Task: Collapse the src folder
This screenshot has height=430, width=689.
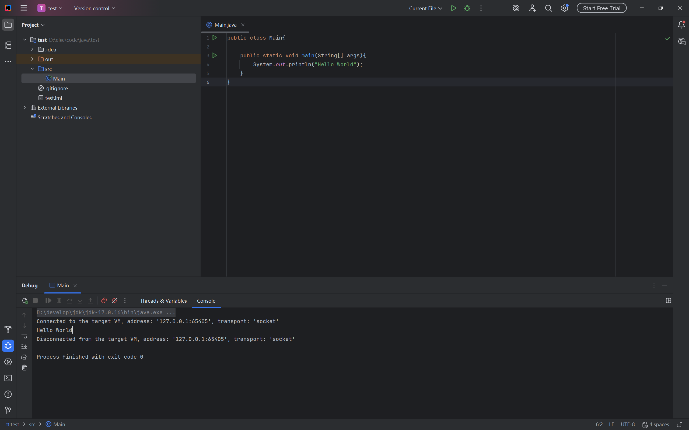Action: (x=32, y=69)
